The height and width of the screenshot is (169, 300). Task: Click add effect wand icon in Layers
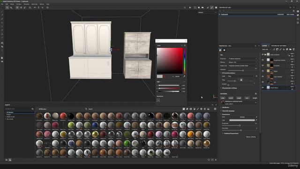[274, 49]
